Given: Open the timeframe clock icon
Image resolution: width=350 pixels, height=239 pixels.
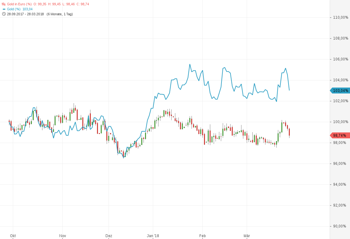Looking at the screenshot, I should click(3, 14).
